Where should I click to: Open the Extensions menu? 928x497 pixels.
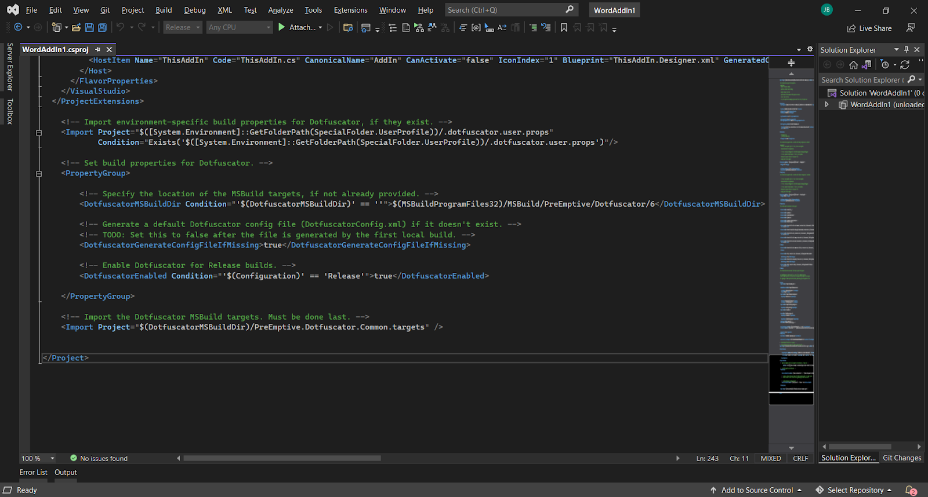pyautogui.click(x=350, y=10)
